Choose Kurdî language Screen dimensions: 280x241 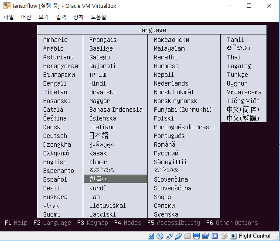(x=98, y=188)
